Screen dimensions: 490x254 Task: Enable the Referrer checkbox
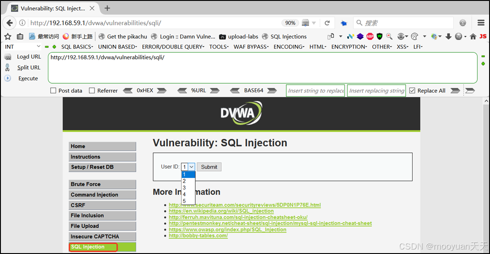point(92,90)
